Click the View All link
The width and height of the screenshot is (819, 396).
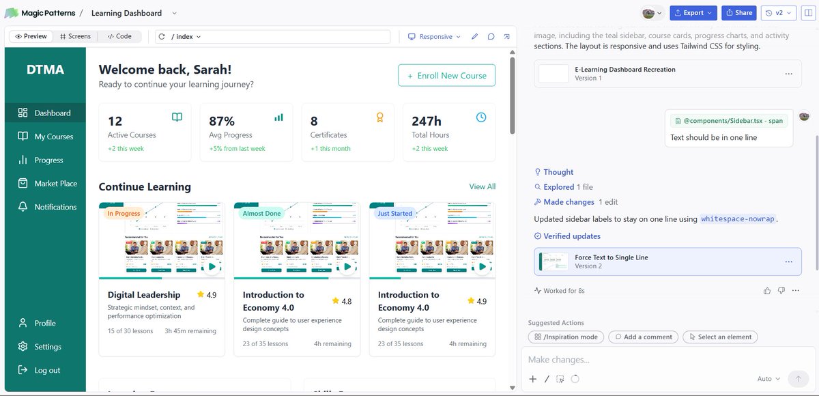coord(483,186)
